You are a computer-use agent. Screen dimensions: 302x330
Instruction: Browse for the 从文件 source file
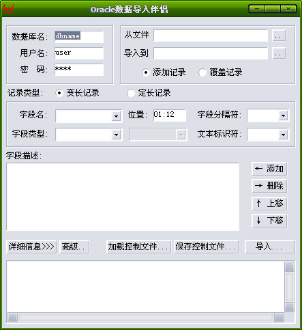coord(279,36)
